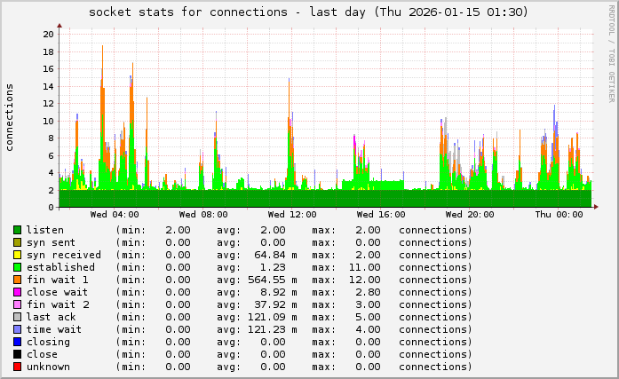Screen dimensions: 619x379
Task: Click the vertical connections y-axis label
Action: 10,117
